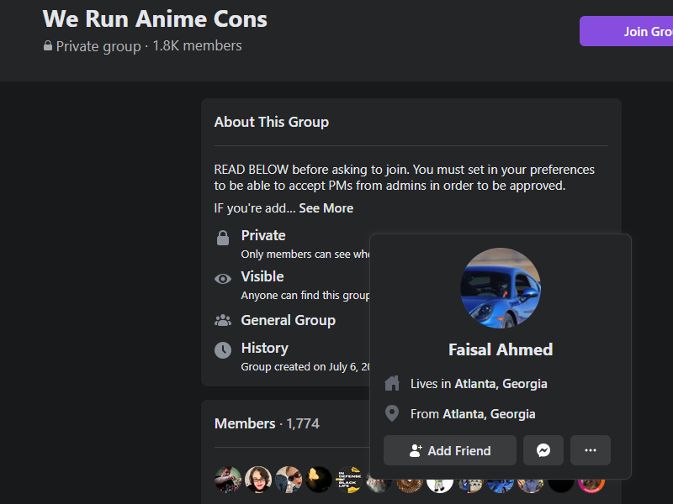673x504 pixels.
Task: Click the Members 1,774 heading
Action: pos(267,423)
